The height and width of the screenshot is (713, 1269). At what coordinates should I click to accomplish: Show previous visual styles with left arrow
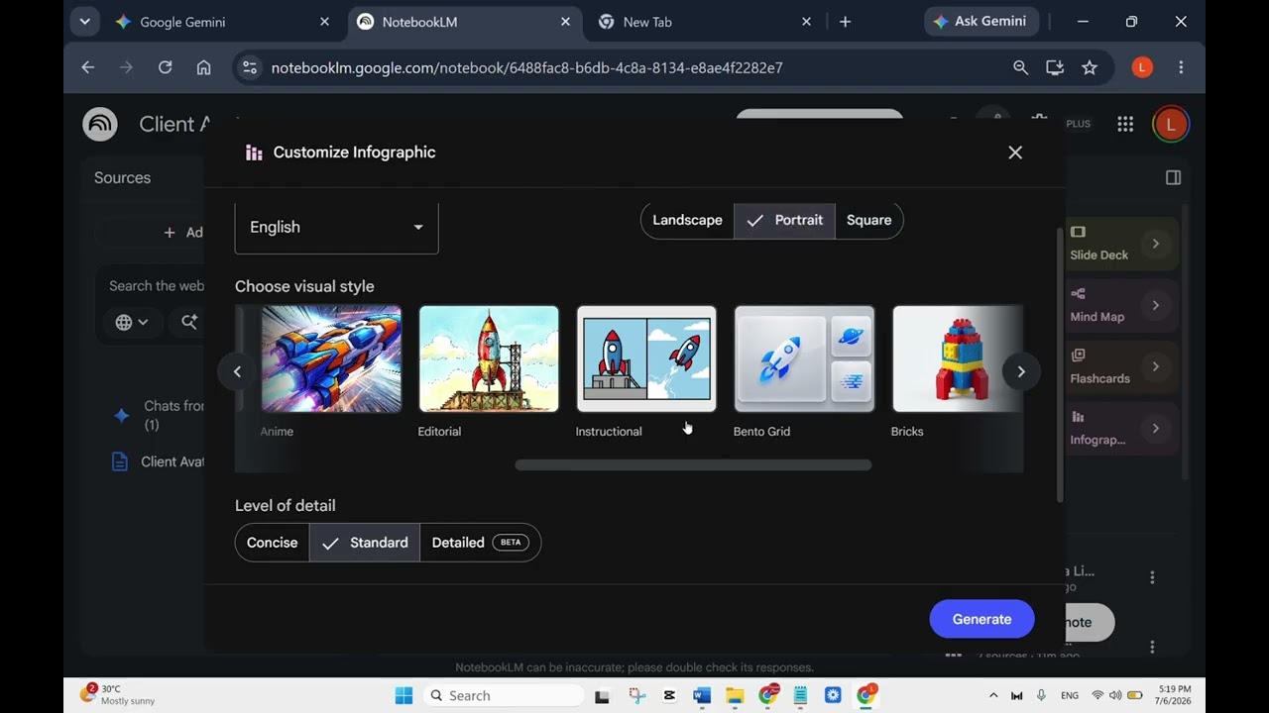coord(237,371)
